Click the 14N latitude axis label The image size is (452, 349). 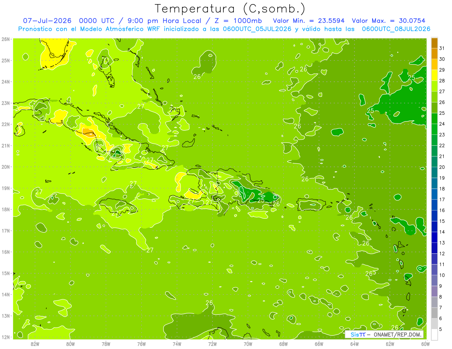[x=5, y=294]
